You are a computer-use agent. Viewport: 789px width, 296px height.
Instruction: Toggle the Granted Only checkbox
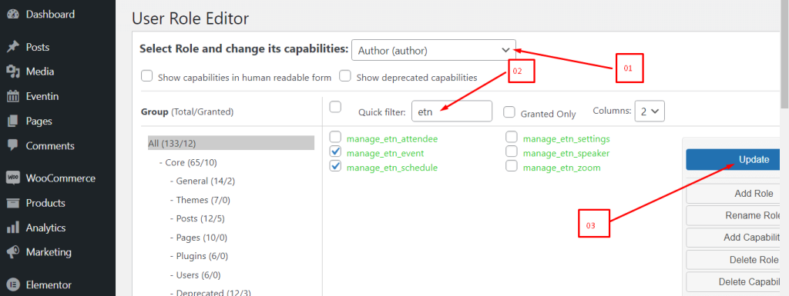click(x=509, y=112)
